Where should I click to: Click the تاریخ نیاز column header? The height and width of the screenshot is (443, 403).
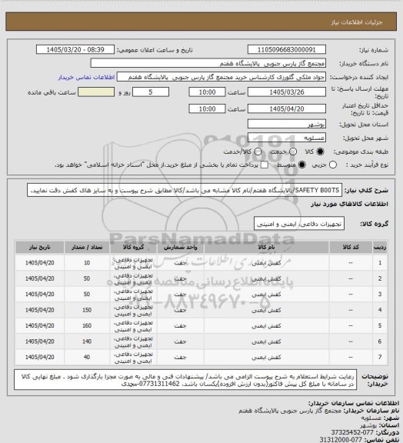coord(39,248)
